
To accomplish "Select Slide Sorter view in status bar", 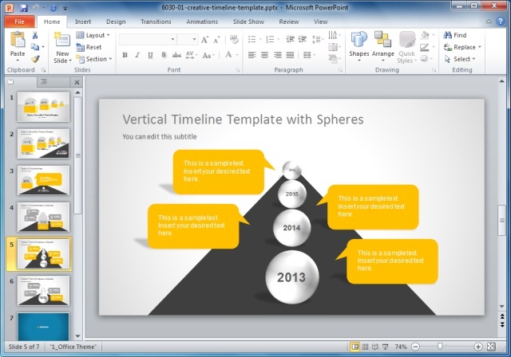I will coord(365,347).
